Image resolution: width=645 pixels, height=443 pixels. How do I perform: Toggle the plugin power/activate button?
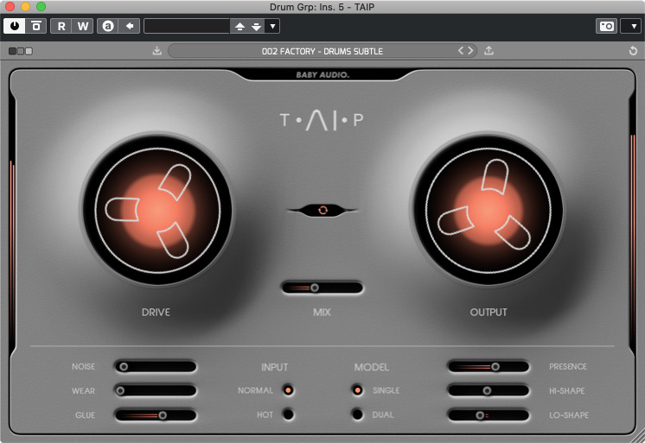pos(15,26)
